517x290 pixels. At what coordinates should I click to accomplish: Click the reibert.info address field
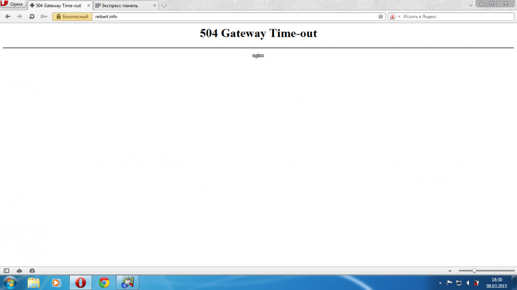tap(234, 17)
